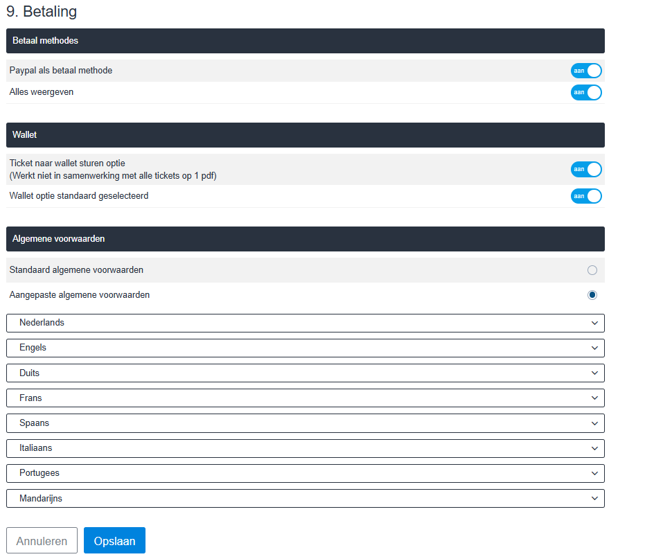The width and height of the screenshot is (645, 559).
Task: Select Aangepaste algemene voorwaarden radio button
Action: 592,295
